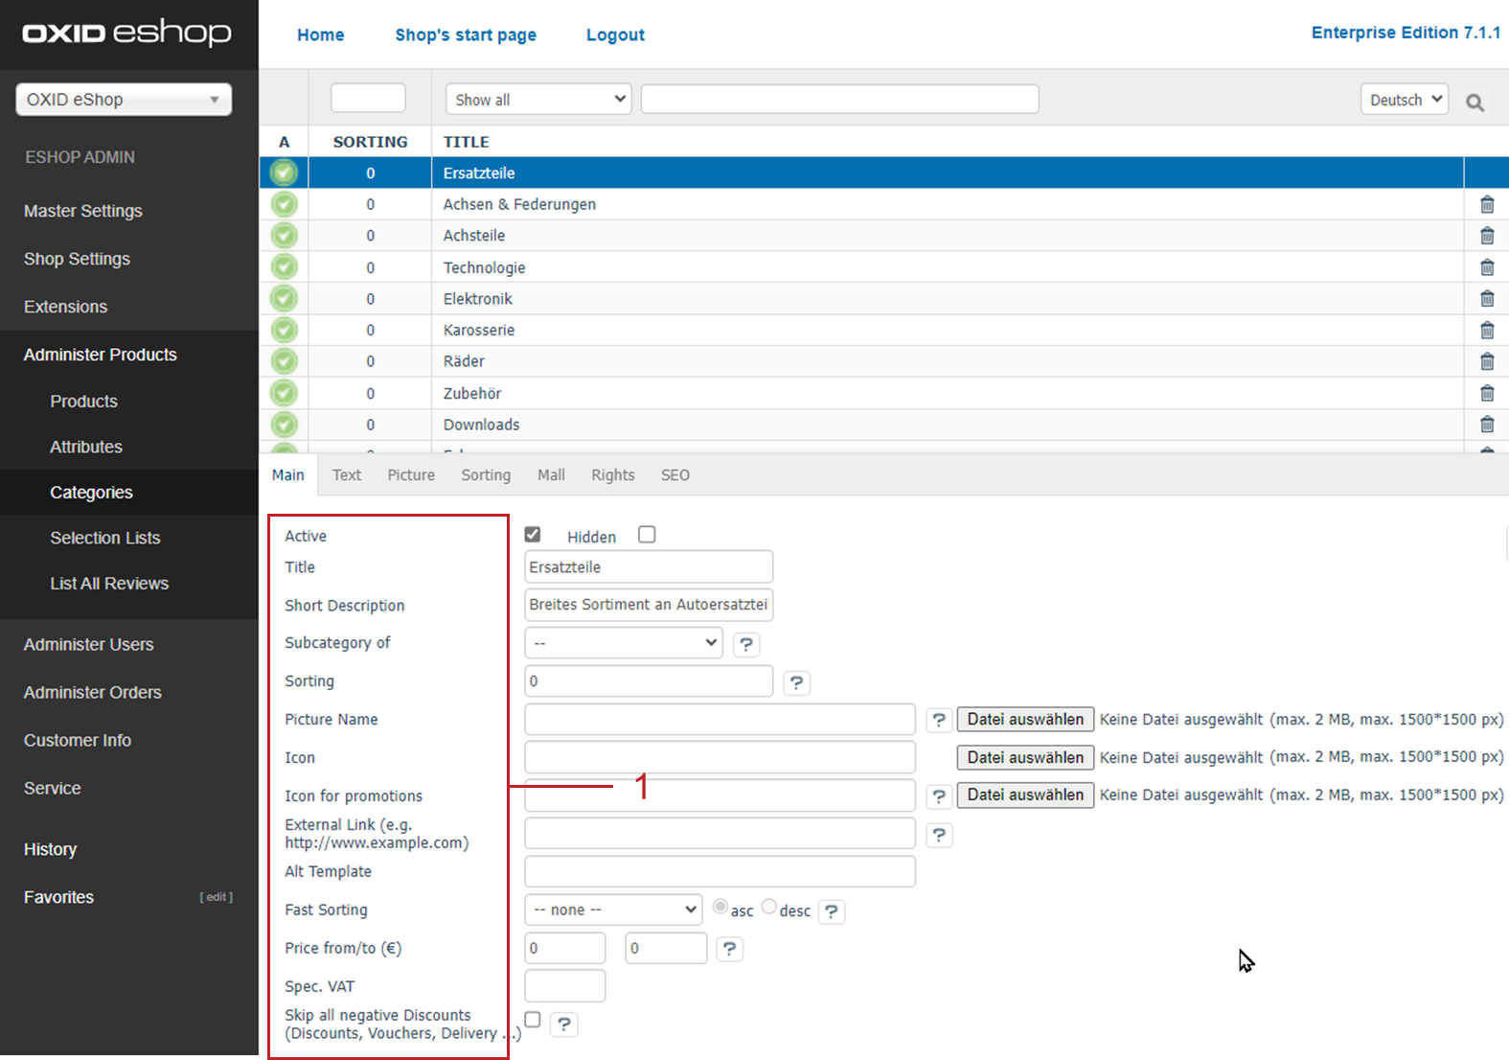Delete the Downloads category via trash icon
Viewport: 1509px width, 1060px height.
(1487, 425)
